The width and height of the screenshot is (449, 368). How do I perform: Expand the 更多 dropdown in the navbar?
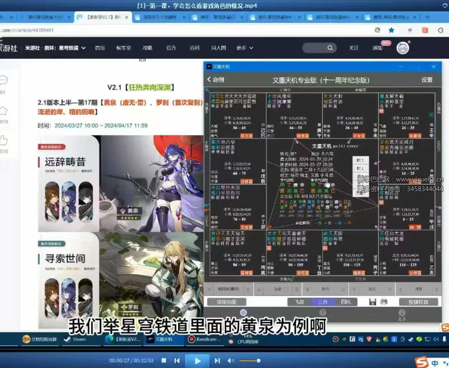click(x=244, y=48)
